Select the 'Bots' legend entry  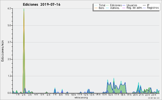click(x=101, y=8)
